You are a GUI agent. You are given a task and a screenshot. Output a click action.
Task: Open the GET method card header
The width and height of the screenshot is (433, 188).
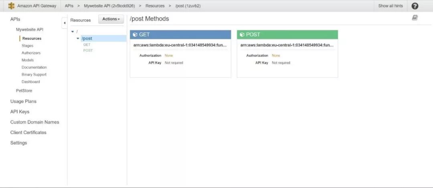click(180, 35)
